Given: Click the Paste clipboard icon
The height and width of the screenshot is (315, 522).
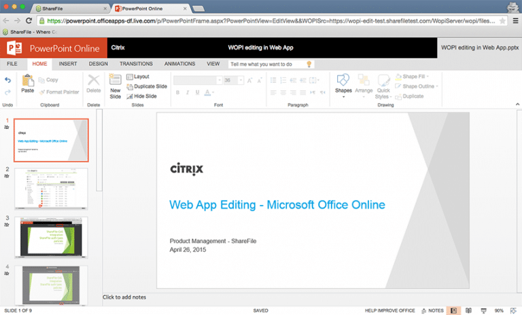Looking at the screenshot, I should click(28, 81).
